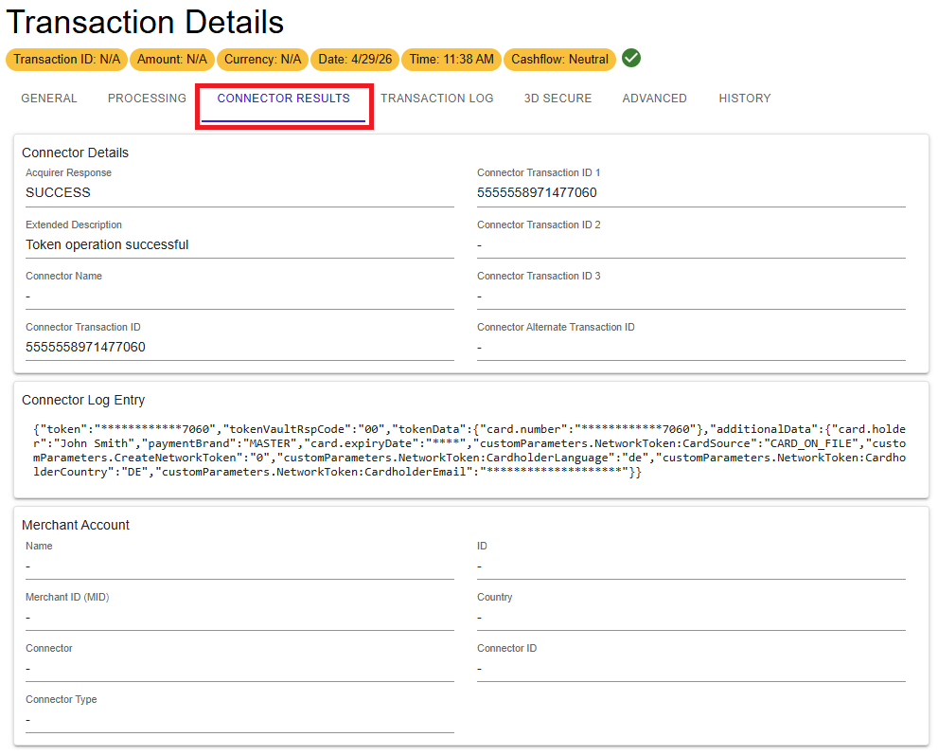Open the Advanced tab
938x755 pixels.
[654, 99]
